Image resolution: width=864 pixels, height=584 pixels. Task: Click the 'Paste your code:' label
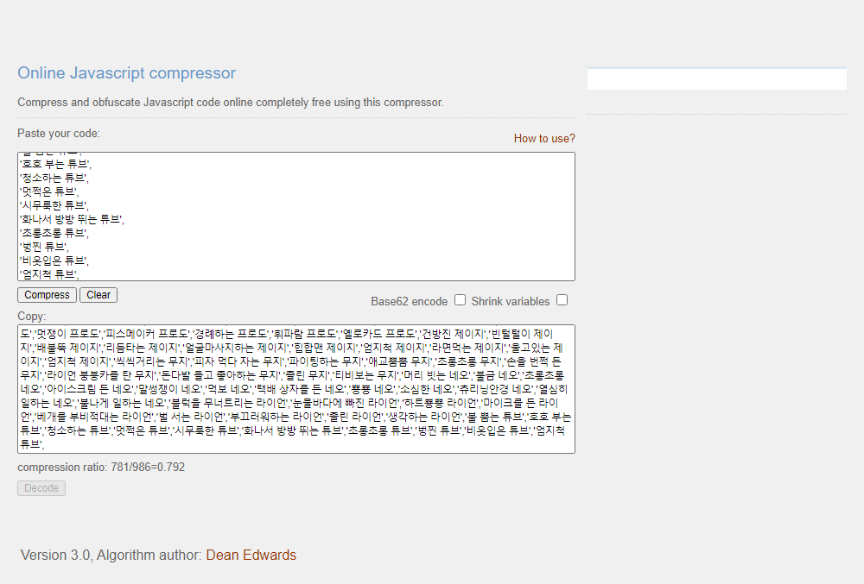point(59,134)
